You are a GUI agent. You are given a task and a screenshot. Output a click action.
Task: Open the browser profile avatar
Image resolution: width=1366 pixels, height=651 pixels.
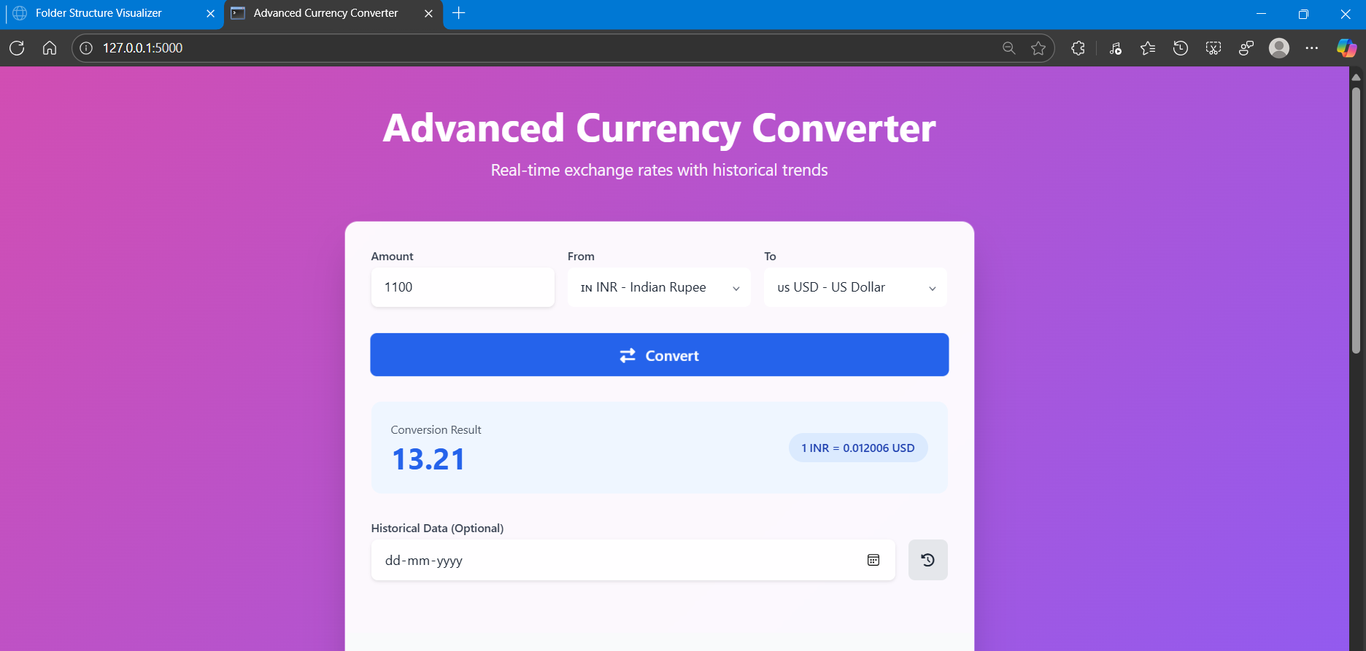pos(1279,48)
